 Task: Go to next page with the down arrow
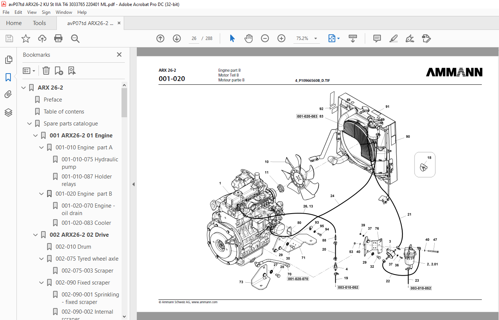(x=177, y=38)
